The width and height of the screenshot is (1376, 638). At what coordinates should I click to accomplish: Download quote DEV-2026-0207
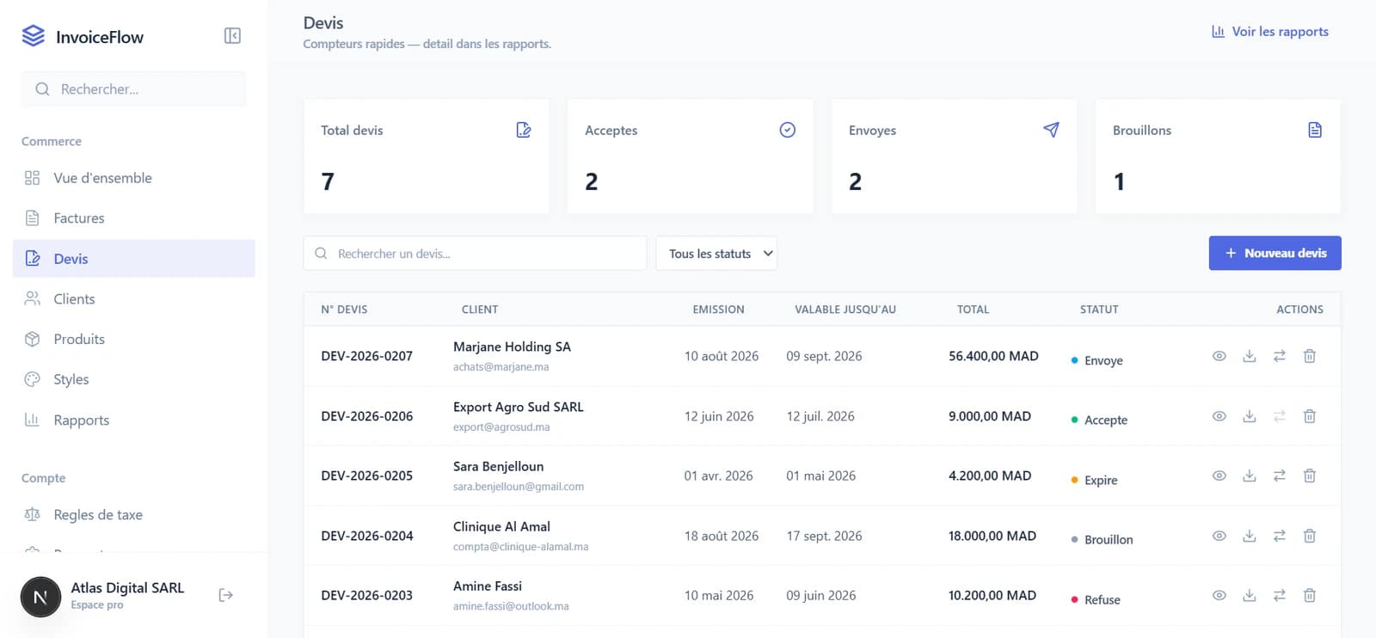1250,356
